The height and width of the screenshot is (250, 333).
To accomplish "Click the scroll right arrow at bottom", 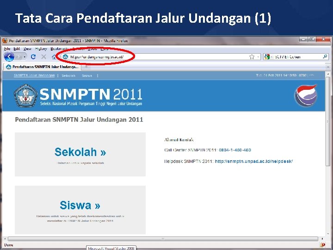I will coord(322,239).
